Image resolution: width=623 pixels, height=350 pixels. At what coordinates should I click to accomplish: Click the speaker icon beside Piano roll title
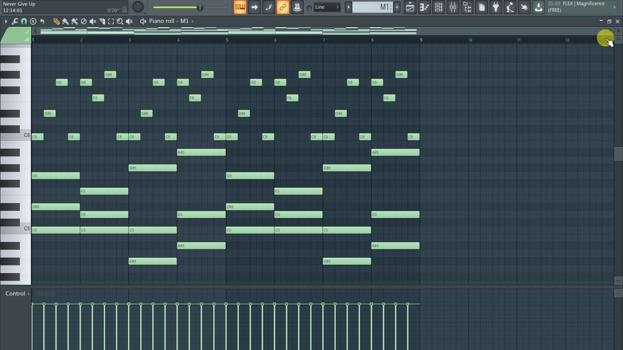pyautogui.click(x=143, y=21)
